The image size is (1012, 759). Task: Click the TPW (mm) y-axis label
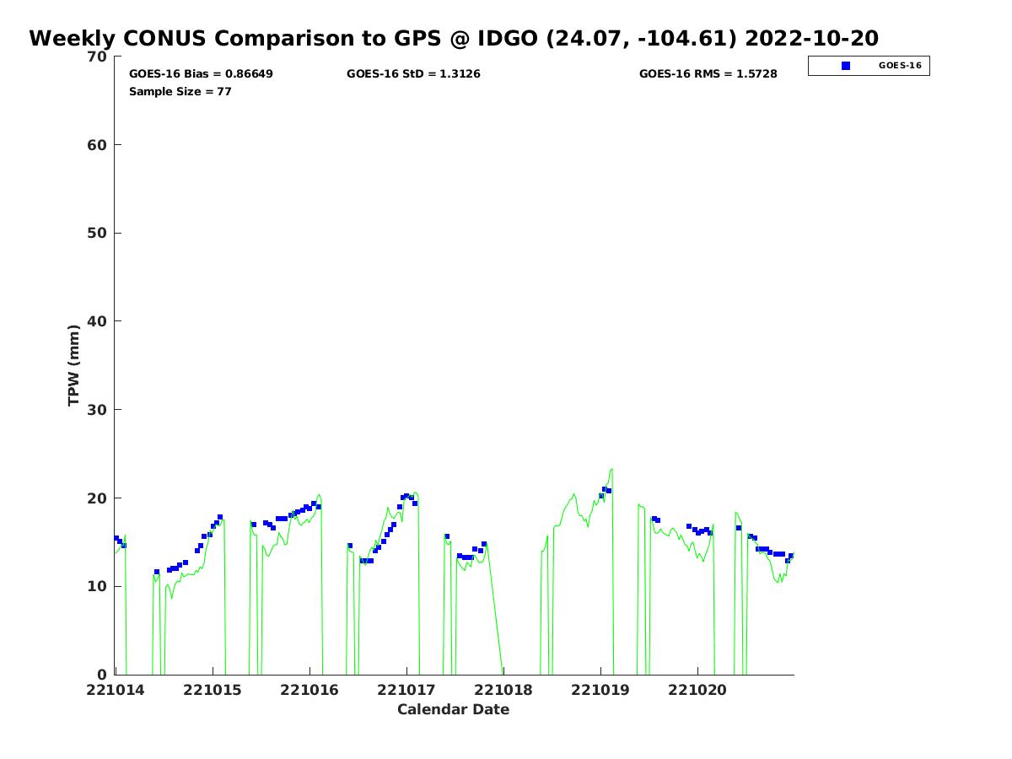pos(74,365)
